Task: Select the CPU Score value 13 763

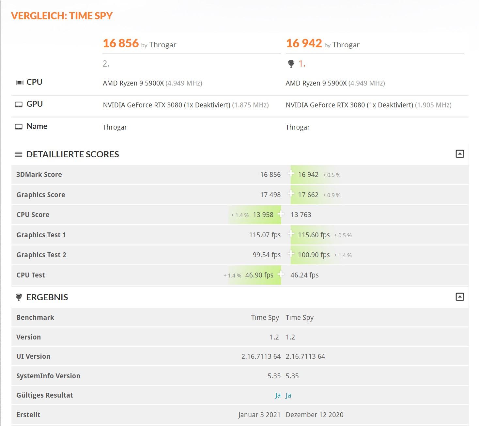Action: coord(301,215)
